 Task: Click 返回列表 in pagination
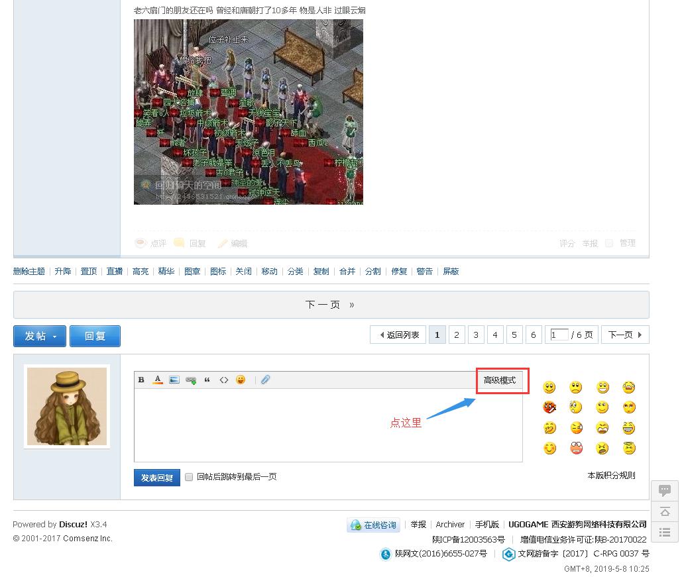tap(398, 335)
